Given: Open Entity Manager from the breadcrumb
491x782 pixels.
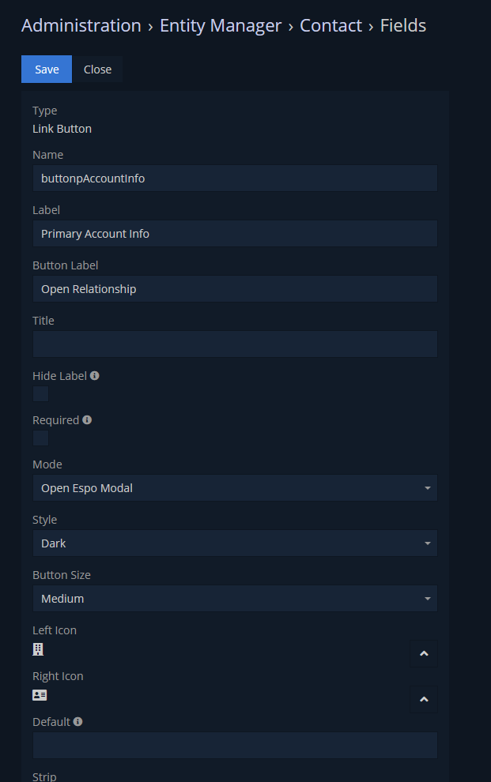Looking at the screenshot, I should coord(221,25).
